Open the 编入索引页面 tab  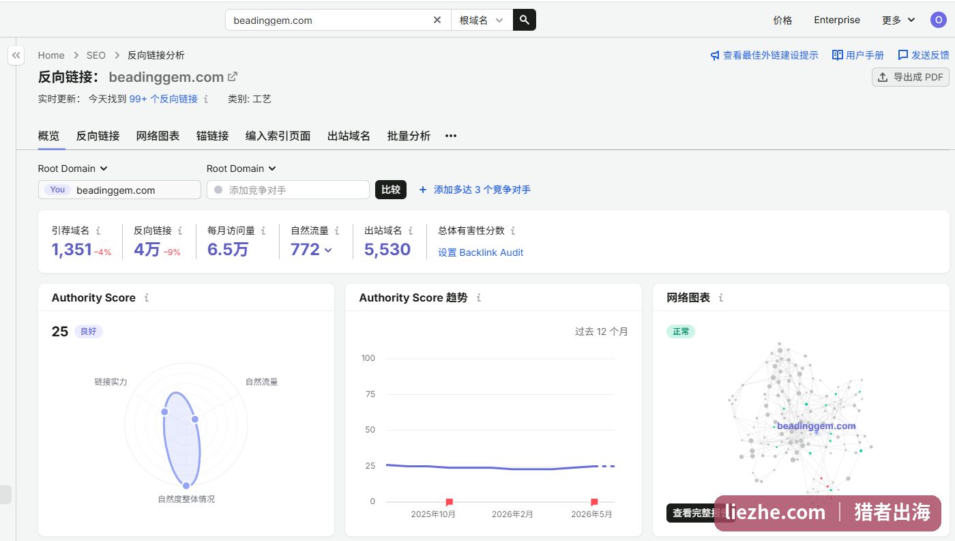278,136
